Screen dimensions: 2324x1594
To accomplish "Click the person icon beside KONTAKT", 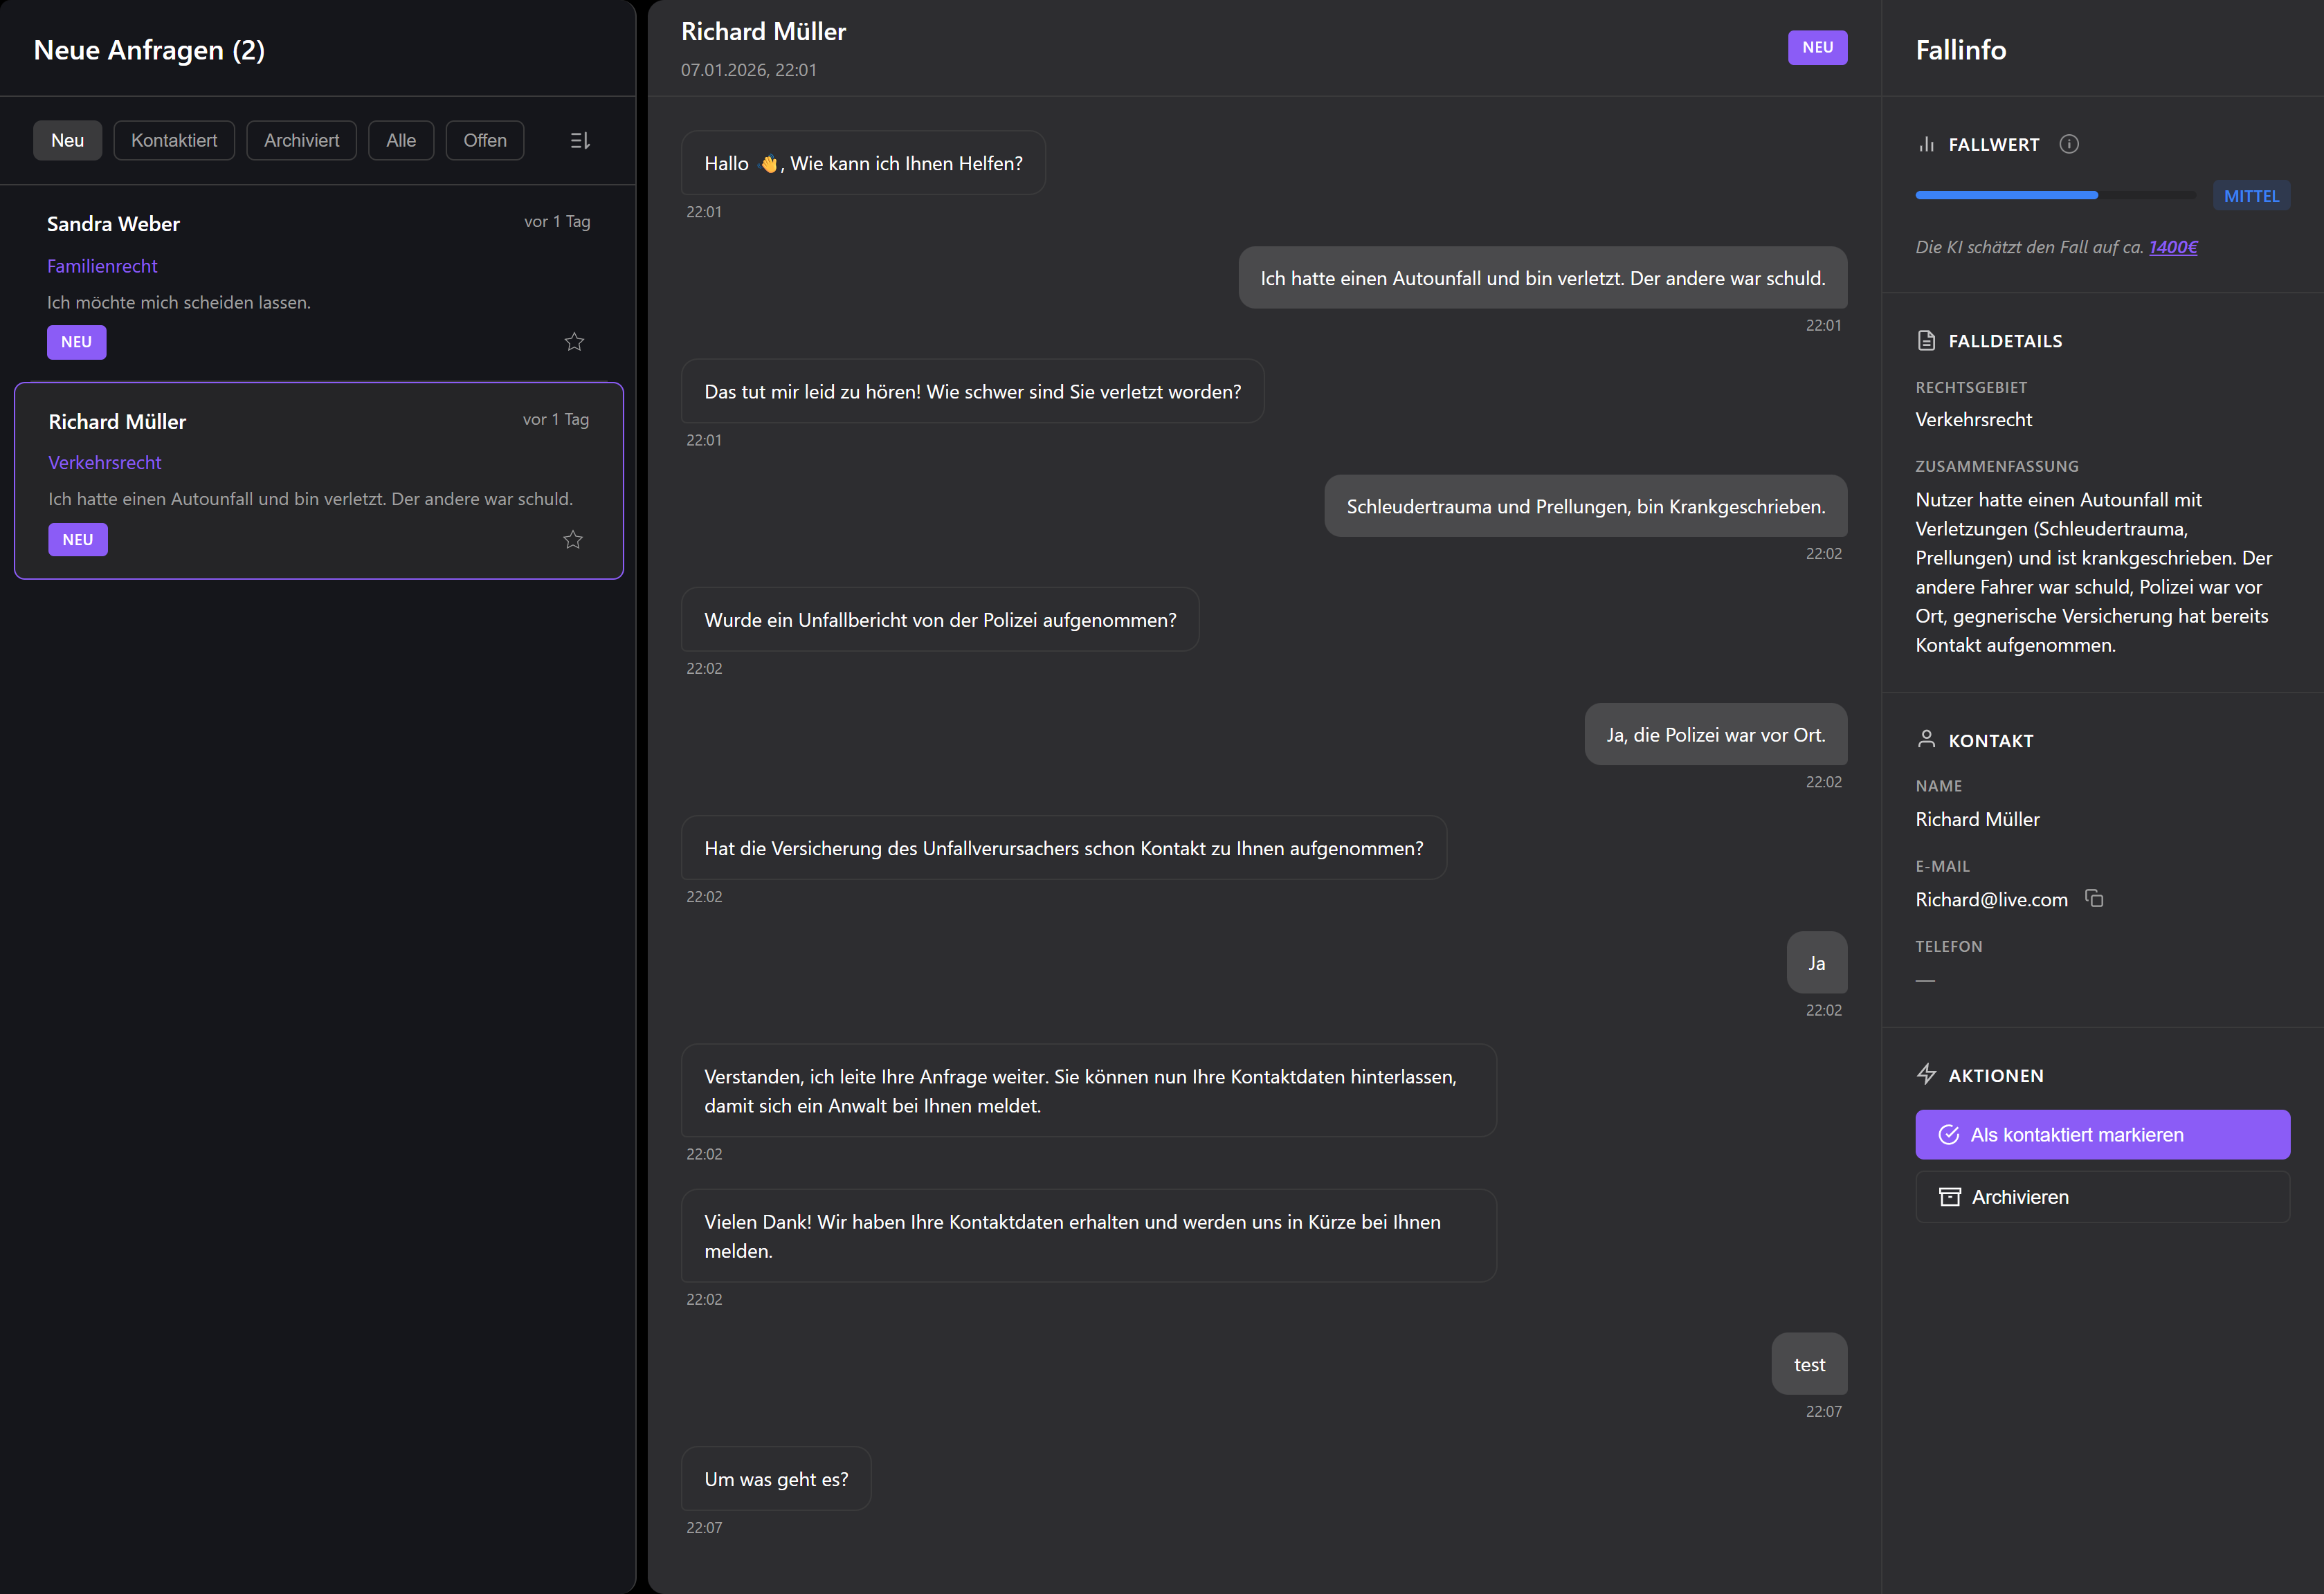I will 1927,740.
